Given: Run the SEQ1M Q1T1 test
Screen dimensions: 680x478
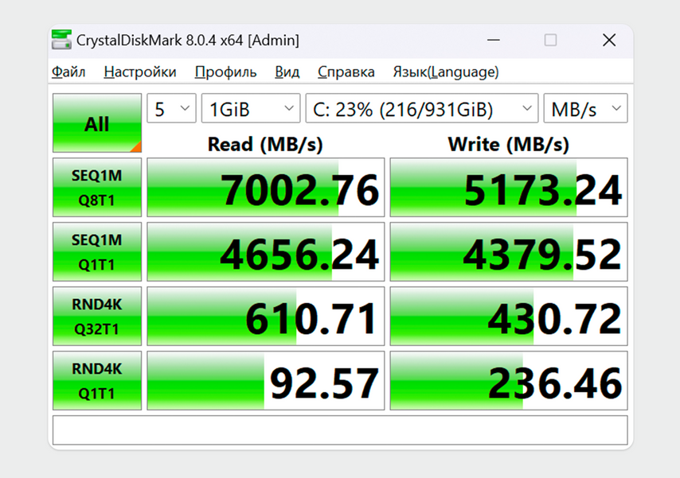Looking at the screenshot, I should pyautogui.click(x=97, y=252).
